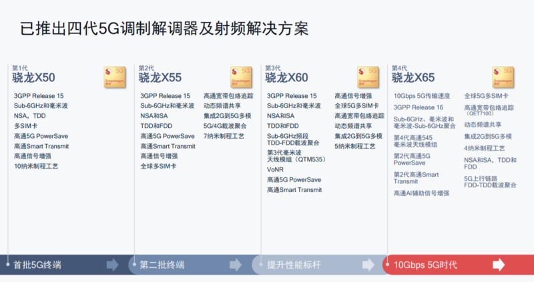534x282 pixels.
Task: Click the arrow icon in the 提升性能标杆 bar
Action: (368, 265)
